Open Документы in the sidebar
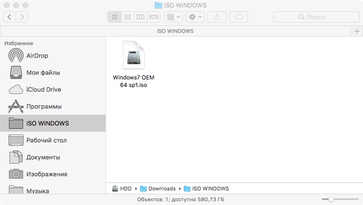Image resolution: width=363 pixels, height=205 pixels. click(x=53, y=157)
